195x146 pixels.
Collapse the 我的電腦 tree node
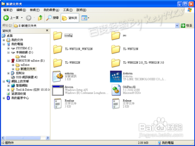tap(4, 44)
